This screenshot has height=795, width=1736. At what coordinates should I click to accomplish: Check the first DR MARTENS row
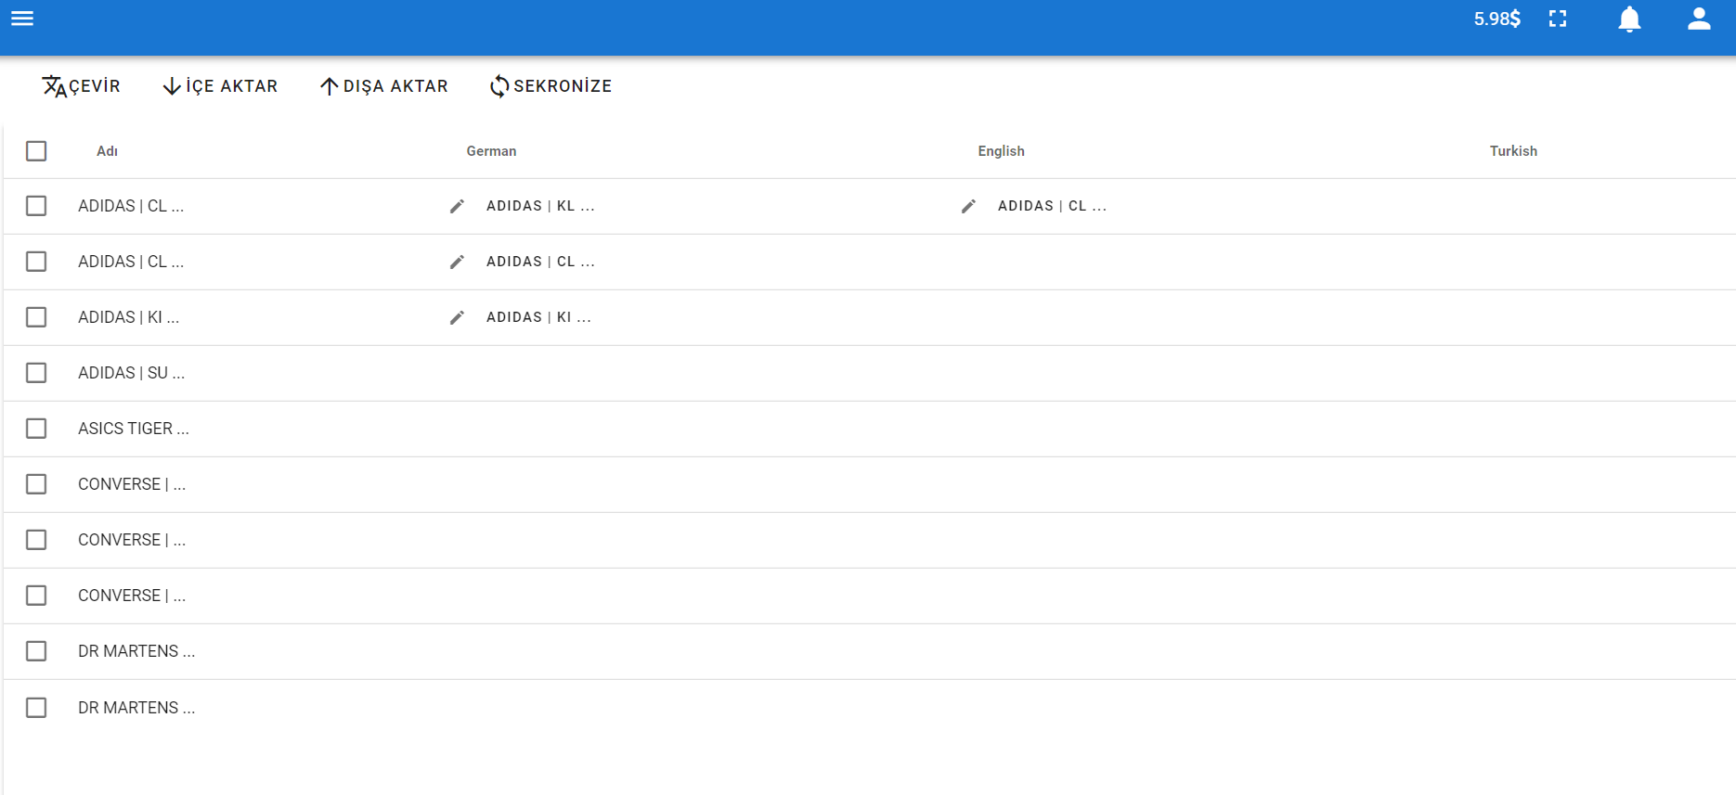point(36,651)
